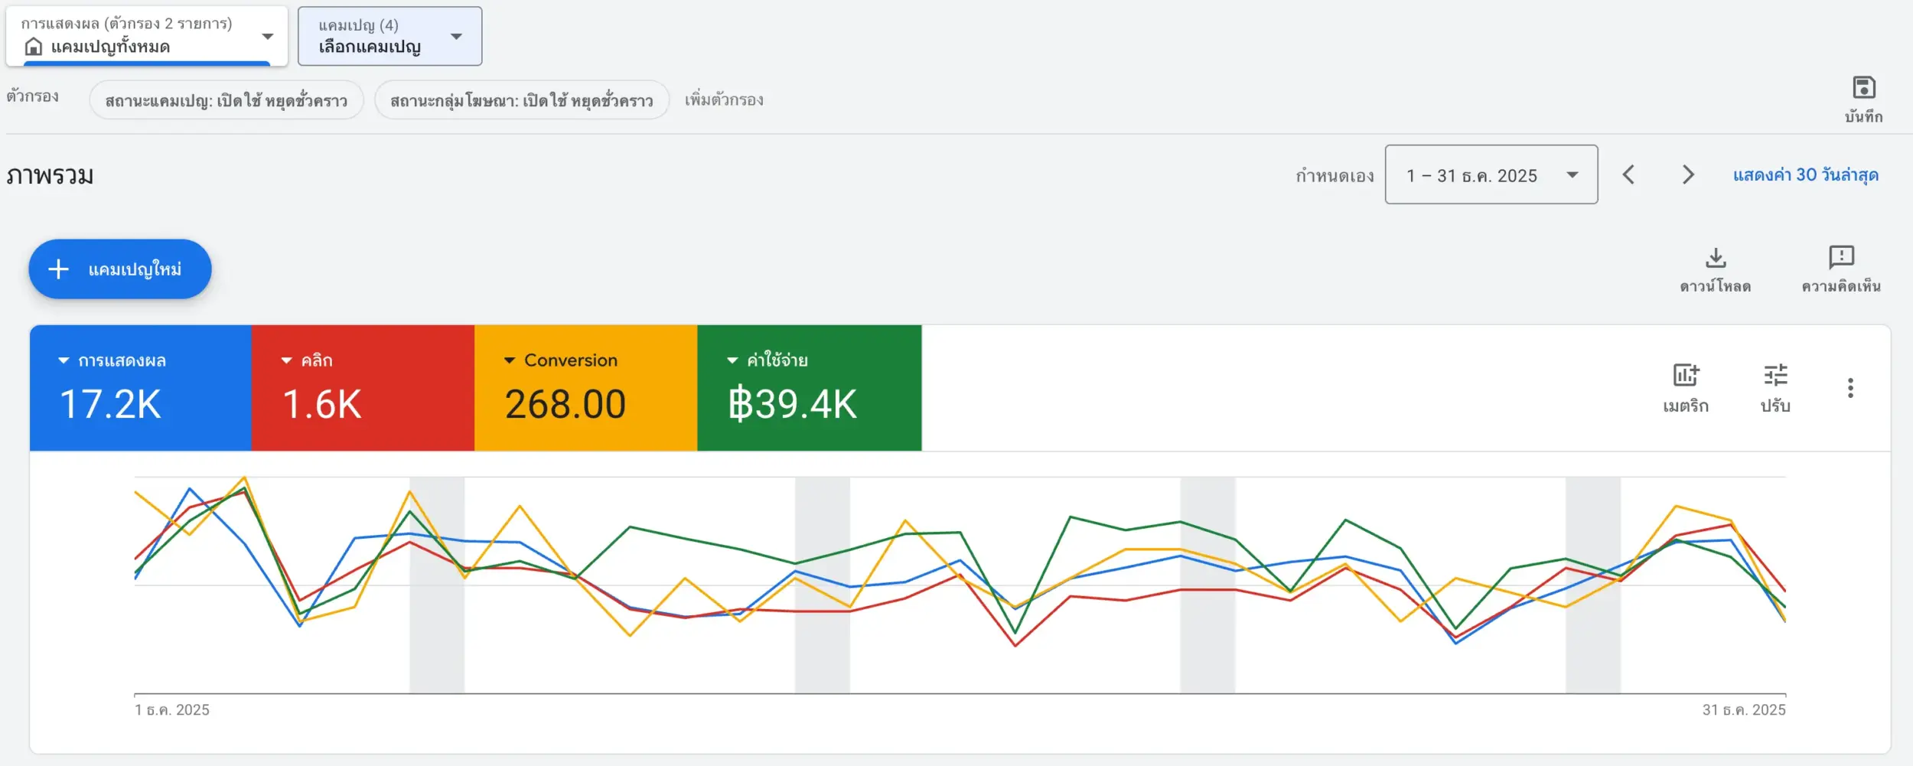
Task: Select the red คลิก clicks metric tile
Action: 363,388
